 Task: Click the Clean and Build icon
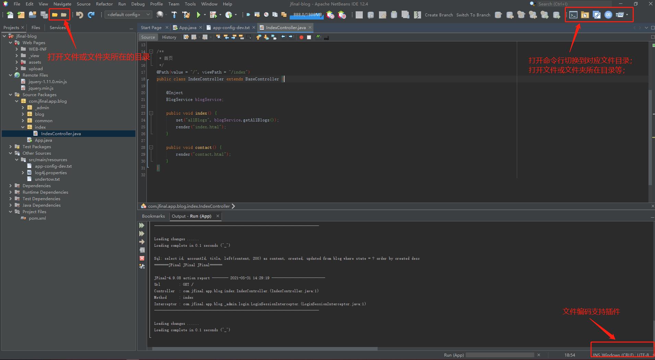pos(186,15)
